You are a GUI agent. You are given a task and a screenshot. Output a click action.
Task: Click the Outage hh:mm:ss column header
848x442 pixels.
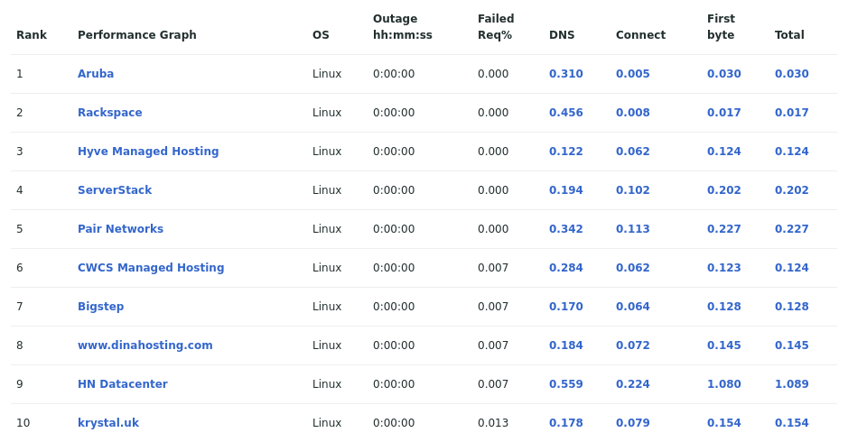(x=403, y=27)
